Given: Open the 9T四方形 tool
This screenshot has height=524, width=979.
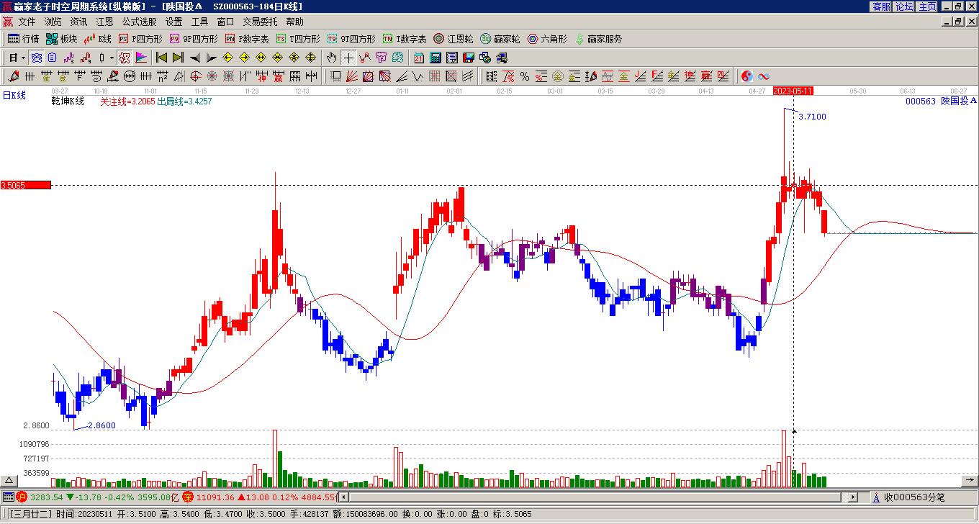Looking at the screenshot, I should pos(351,39).
